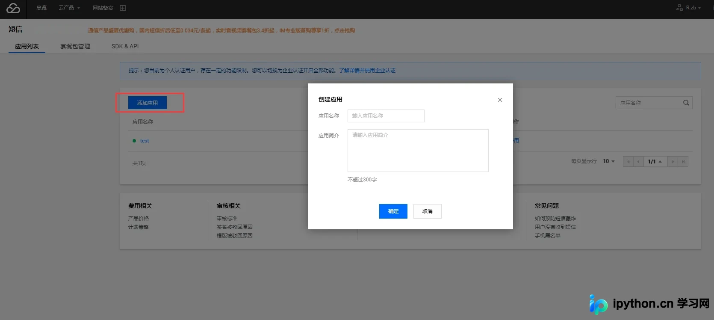
Task: Click the orange promotional banner text
Action: [x=221, y=30]
